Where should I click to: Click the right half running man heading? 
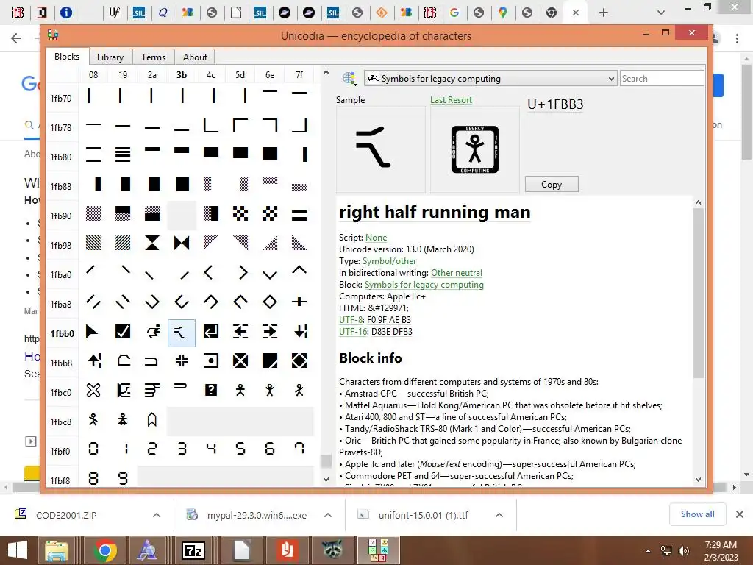click(435, 212)
